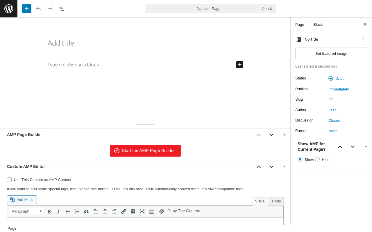Switch to the Block tab
Image resolution: width=372 pixels, height=232 pixels.
click(x=318, y=24)
